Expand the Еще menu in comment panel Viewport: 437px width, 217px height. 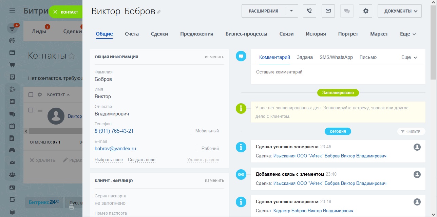click(409, 58)
